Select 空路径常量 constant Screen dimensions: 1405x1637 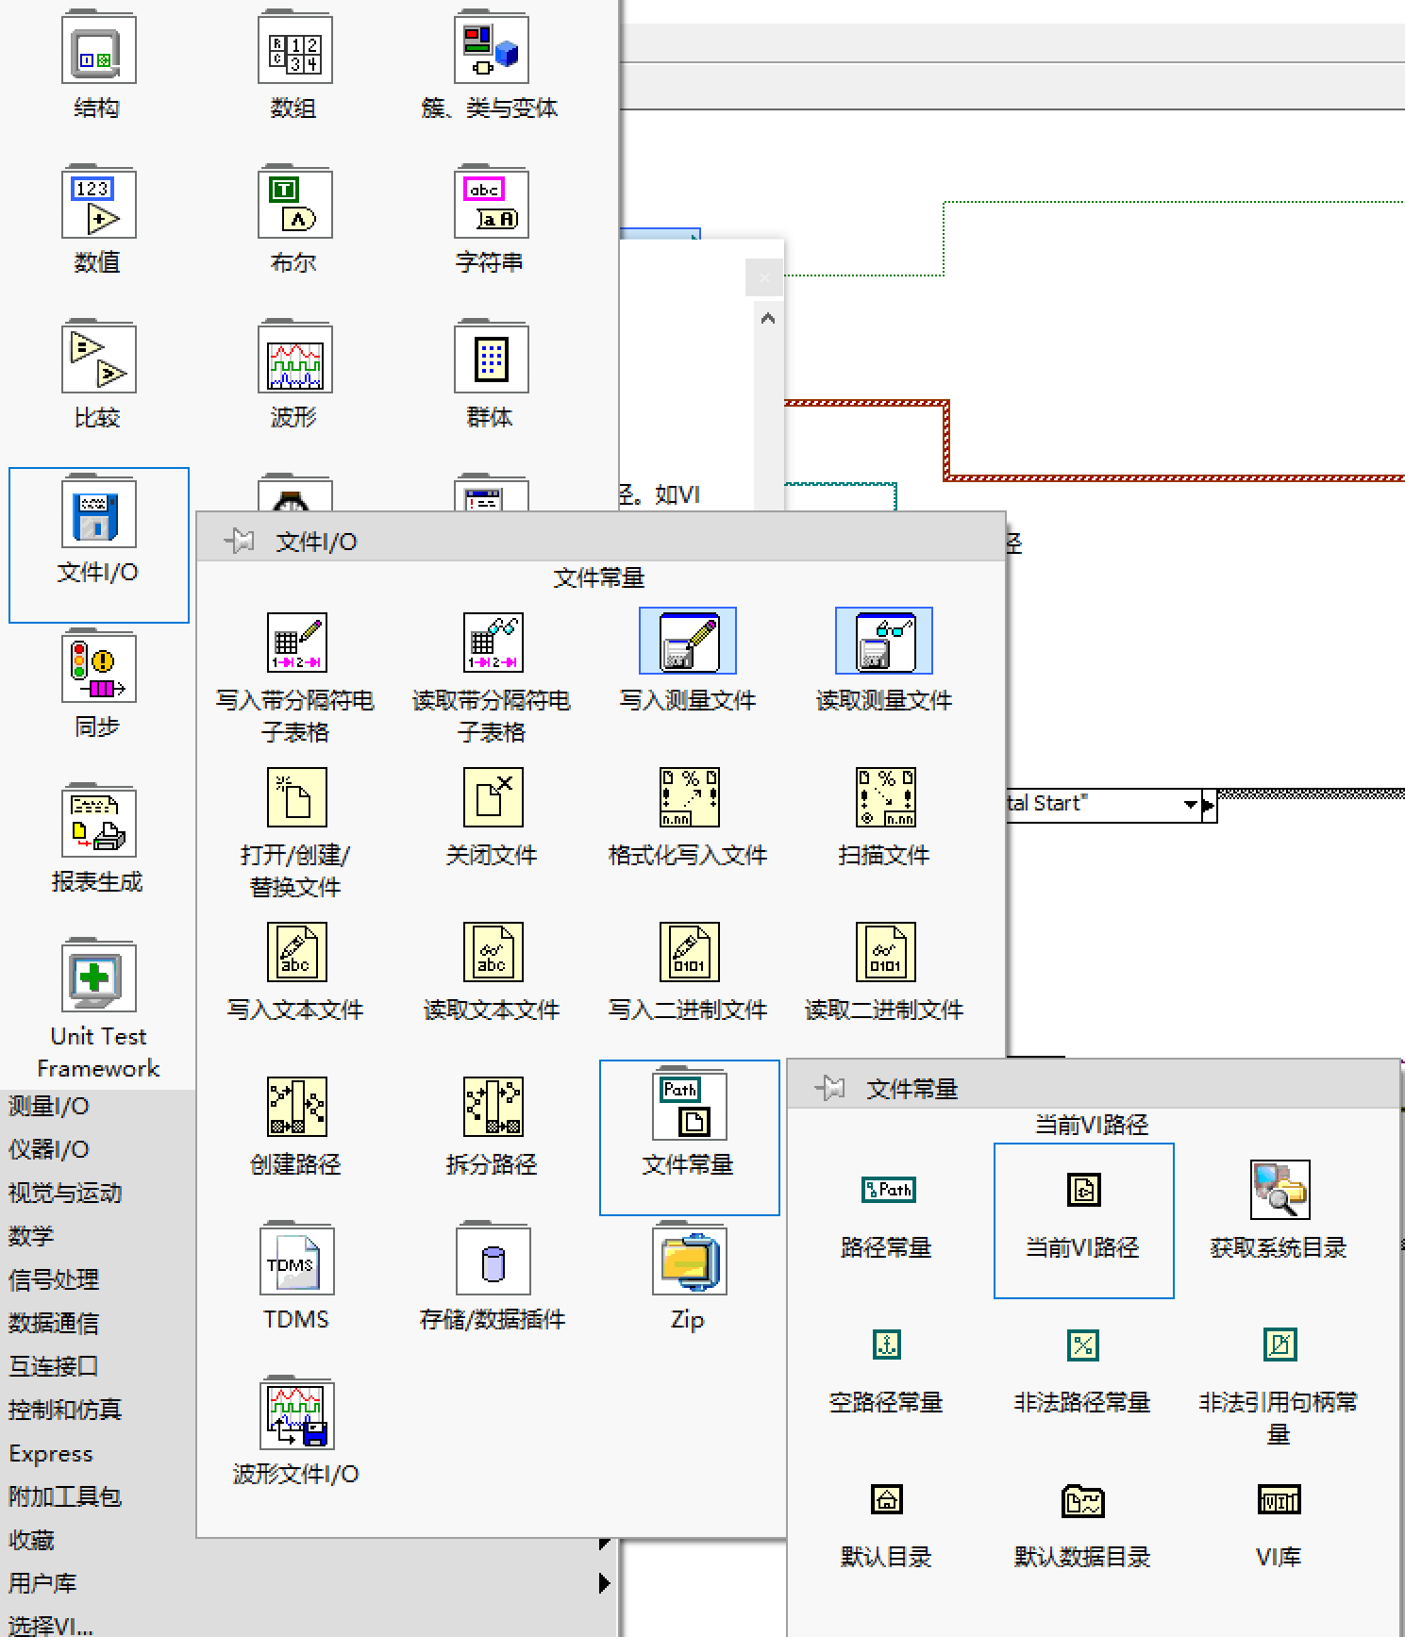click(x=887, y=1345)
